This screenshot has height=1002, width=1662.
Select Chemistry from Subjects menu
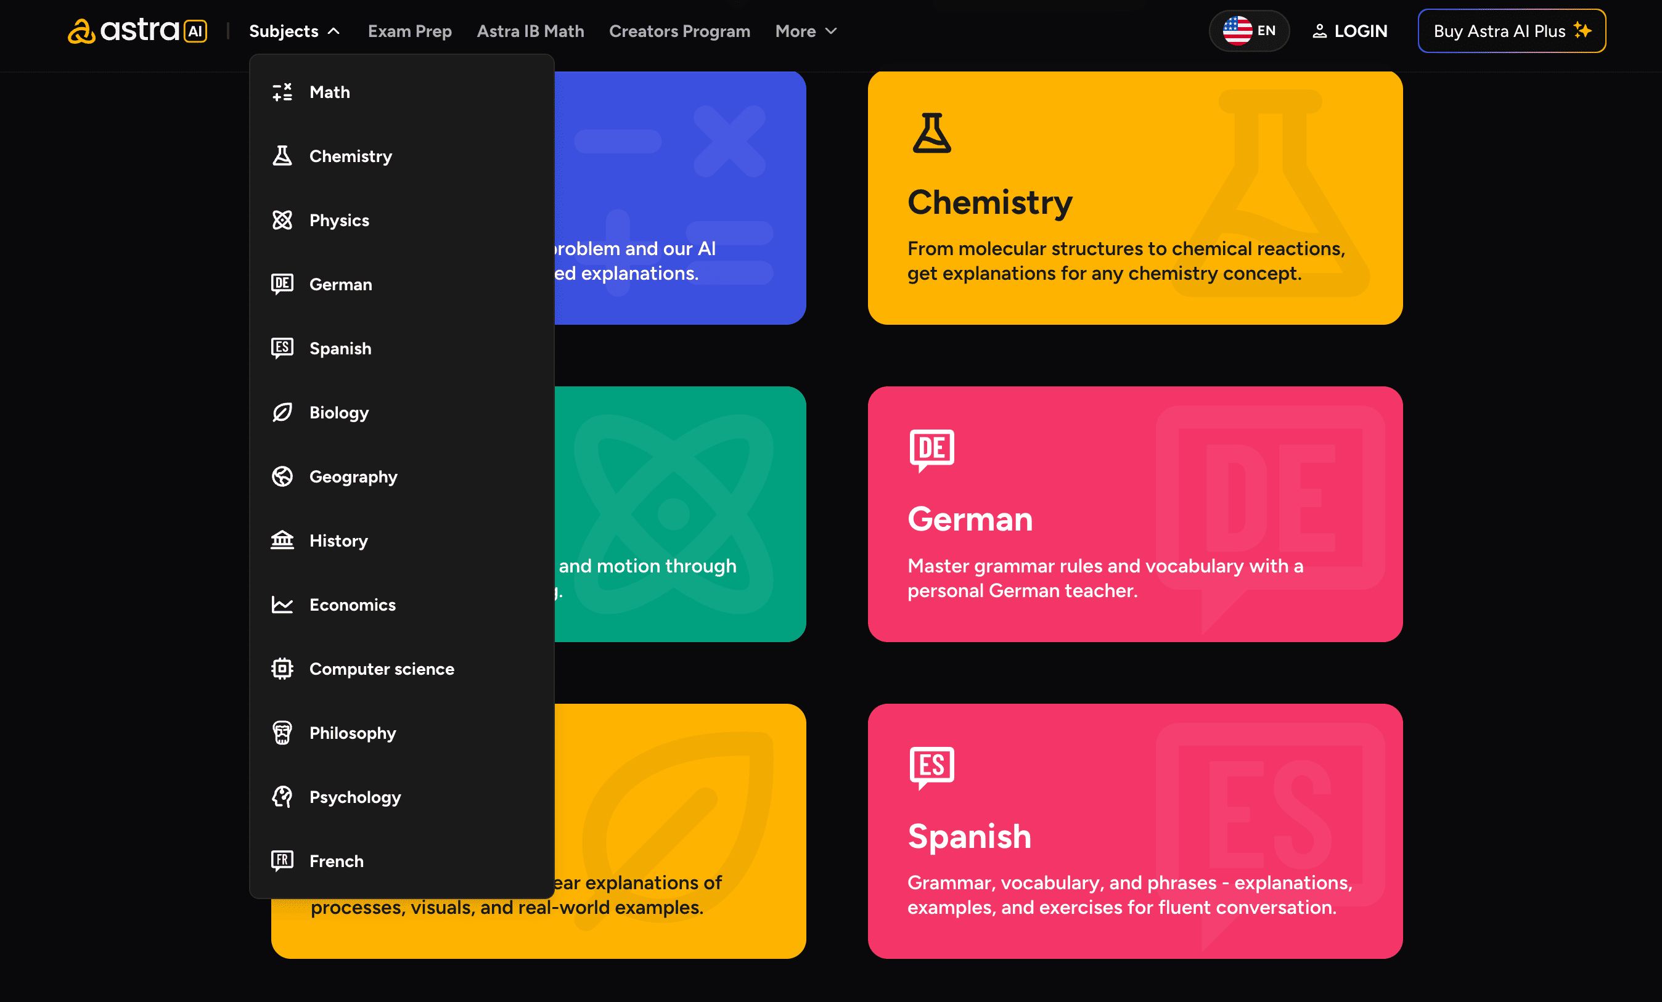401,157
